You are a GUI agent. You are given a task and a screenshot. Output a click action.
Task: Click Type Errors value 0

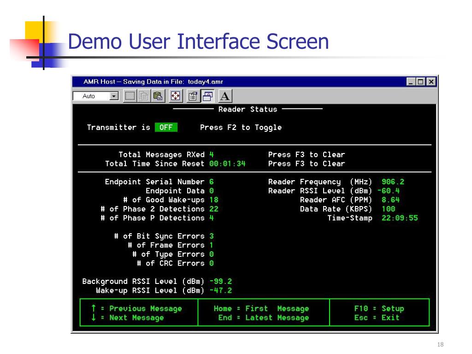[x=212, y=254]
